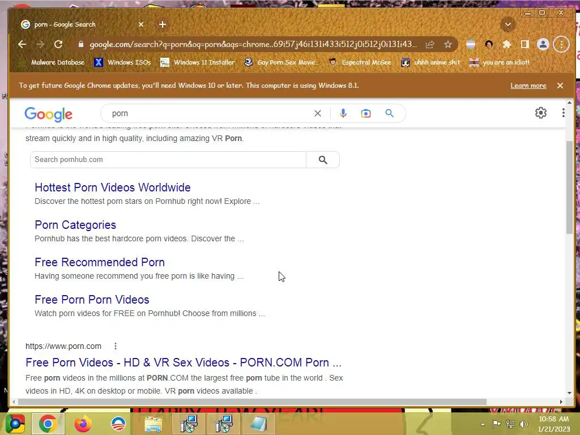The image size is (580, 435).
Task: Open the tab search dropdown chevron
Action: pos(508,24)
